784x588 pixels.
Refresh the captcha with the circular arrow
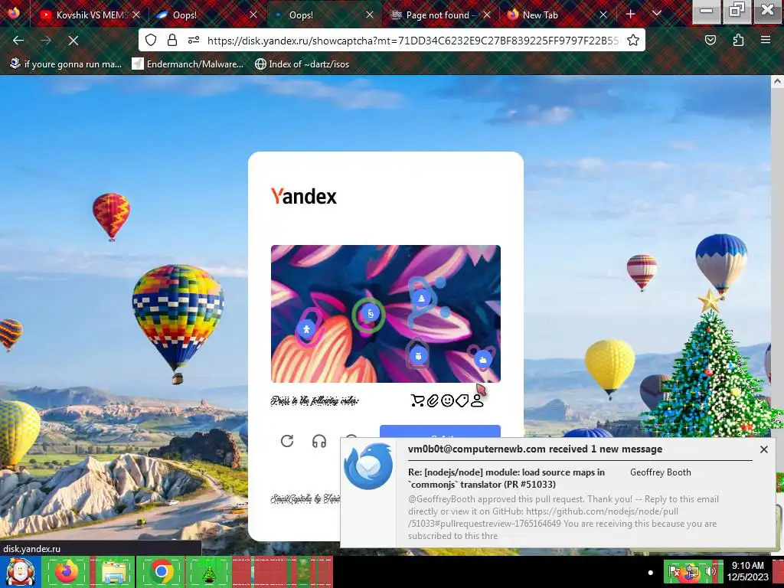tap(287, 440)
